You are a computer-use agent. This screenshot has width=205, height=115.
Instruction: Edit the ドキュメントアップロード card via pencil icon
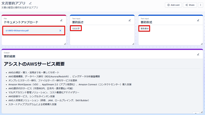61,20
